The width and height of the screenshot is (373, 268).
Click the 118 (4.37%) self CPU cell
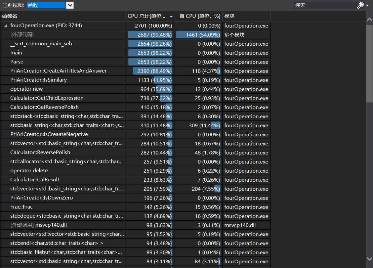pyautogui.click(x=198, y=71)
